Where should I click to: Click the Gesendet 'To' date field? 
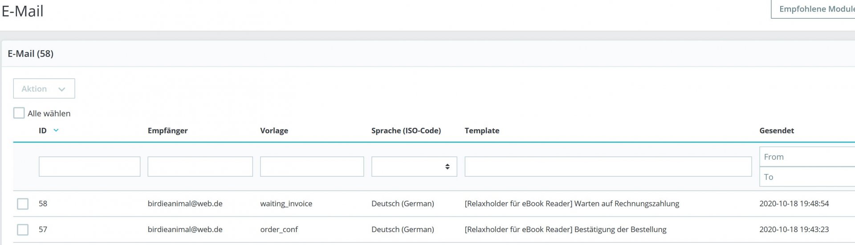click(807, 177)
